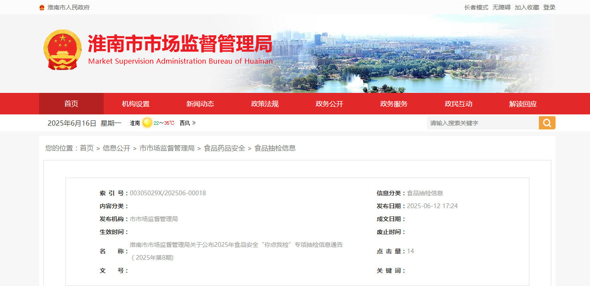This screenshot has width=590, height=286.
Task: Click the national emblem logo in the header
Action: [62, 49]
